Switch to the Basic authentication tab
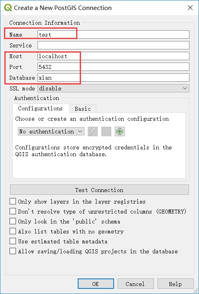The height and width of the screenshot is (294, 199). tap(83, 109)
